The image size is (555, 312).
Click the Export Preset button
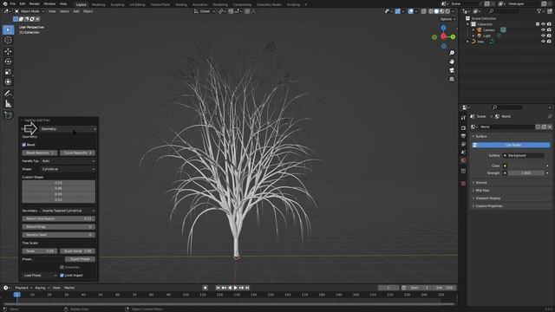pos(80,259)
